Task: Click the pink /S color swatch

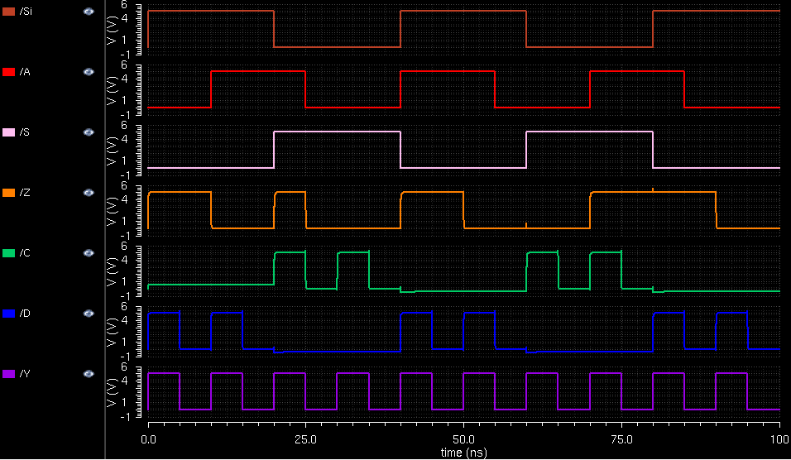Action: [8, 132]
